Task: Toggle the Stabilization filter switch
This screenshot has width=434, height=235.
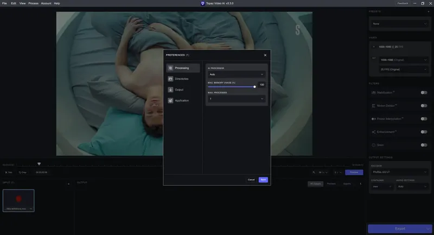Action: [x=424, y=93]
